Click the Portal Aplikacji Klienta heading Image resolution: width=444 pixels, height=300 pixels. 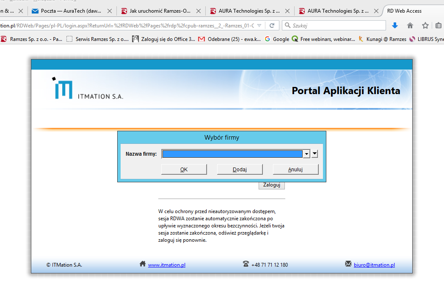pyautogui.click(x=346, y=91)
